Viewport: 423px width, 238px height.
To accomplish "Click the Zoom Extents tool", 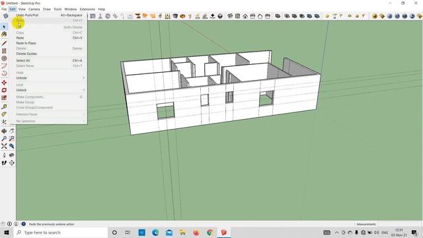I will (x=4, y=146).
